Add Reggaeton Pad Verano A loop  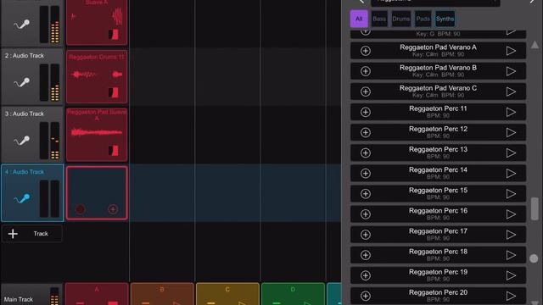(366, 51)
